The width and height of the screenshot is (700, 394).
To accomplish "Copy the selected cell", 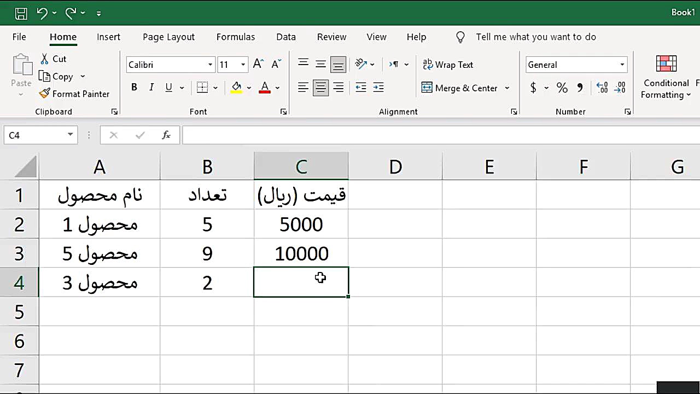I will click(56, 77).
